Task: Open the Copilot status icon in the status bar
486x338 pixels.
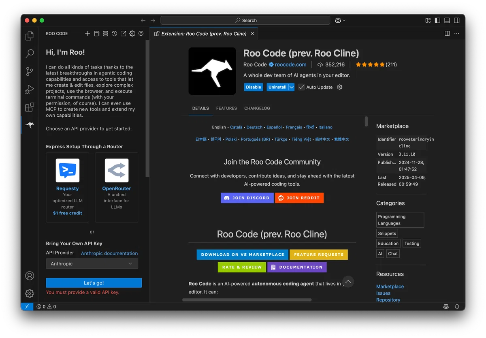Action: coord(446,306)
